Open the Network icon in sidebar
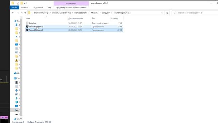218x123 pixels. tap(15, 119)
